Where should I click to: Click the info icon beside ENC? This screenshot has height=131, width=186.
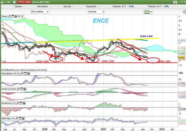coord(14,2)
